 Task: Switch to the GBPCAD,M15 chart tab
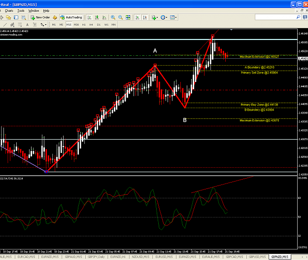tap(235, 257)
